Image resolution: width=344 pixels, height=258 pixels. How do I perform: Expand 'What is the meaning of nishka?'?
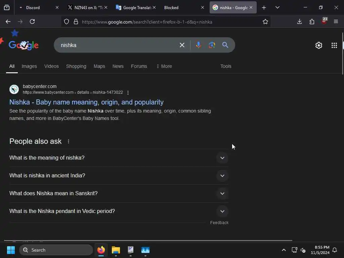(x=222, y=158)
